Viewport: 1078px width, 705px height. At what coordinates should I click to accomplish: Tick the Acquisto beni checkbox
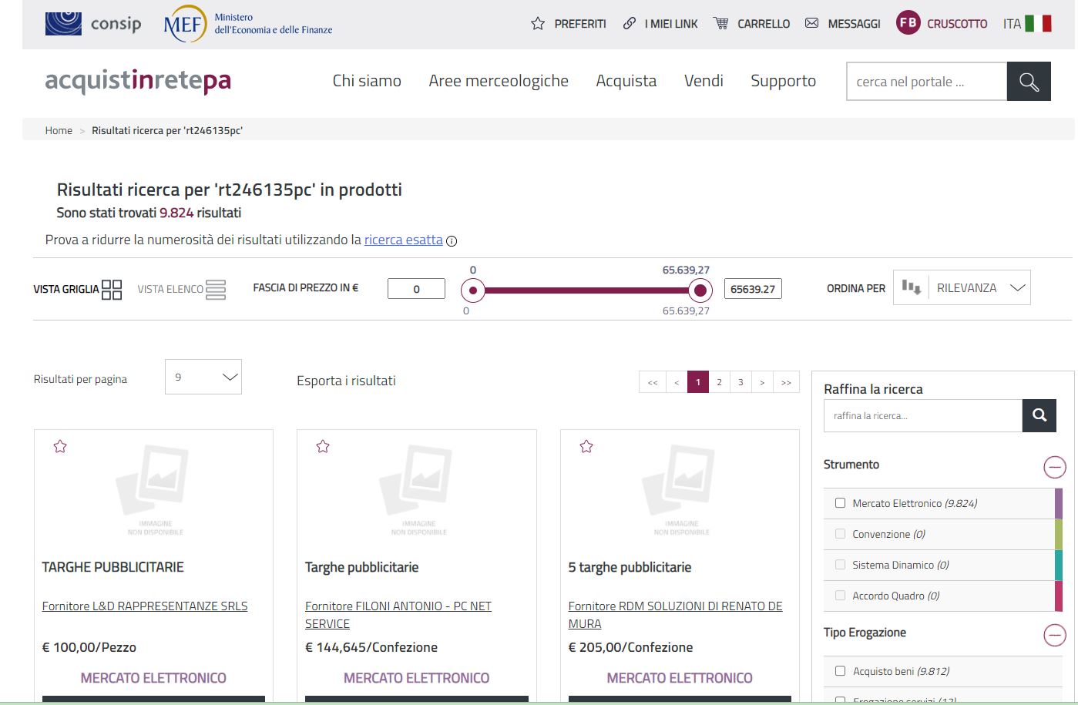pyautogui.click(x=840, y=671)
